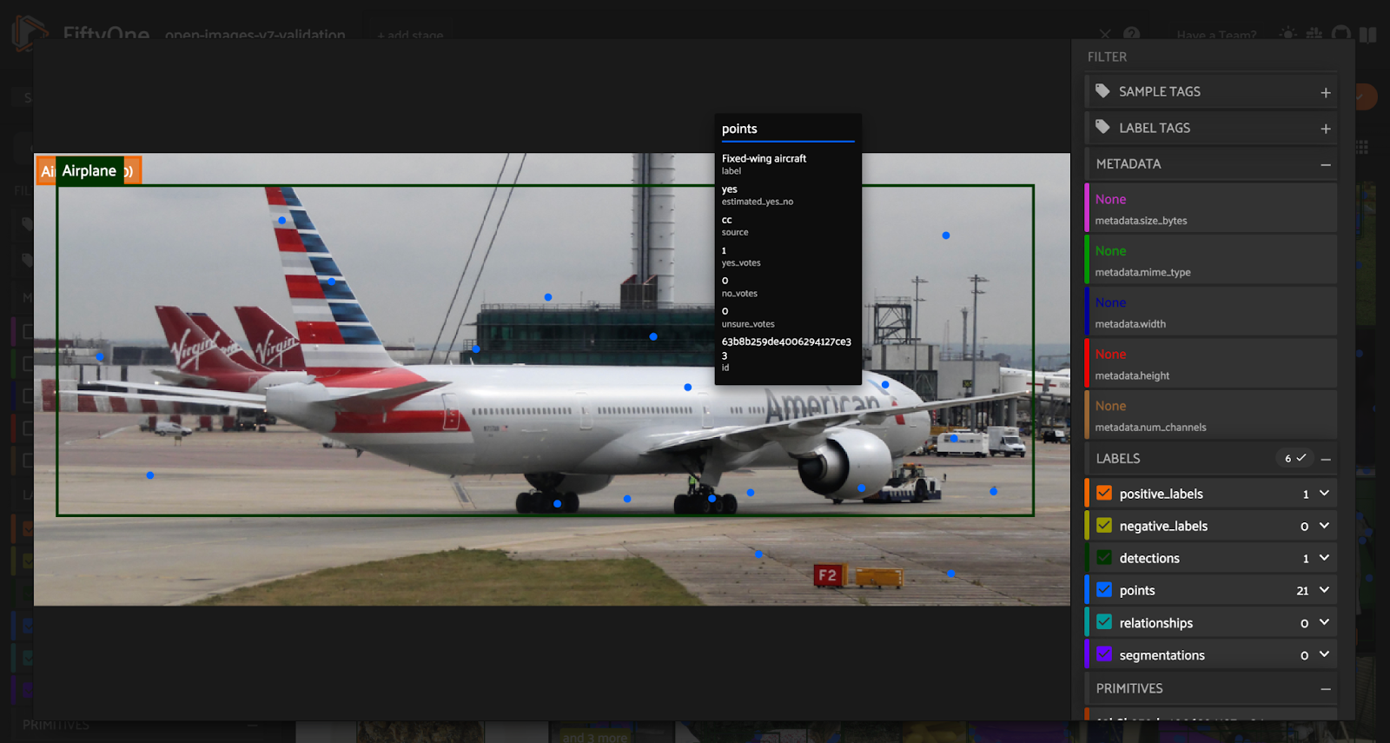
Task: Click the green Airplane detection label
Action: pos(89,170)
